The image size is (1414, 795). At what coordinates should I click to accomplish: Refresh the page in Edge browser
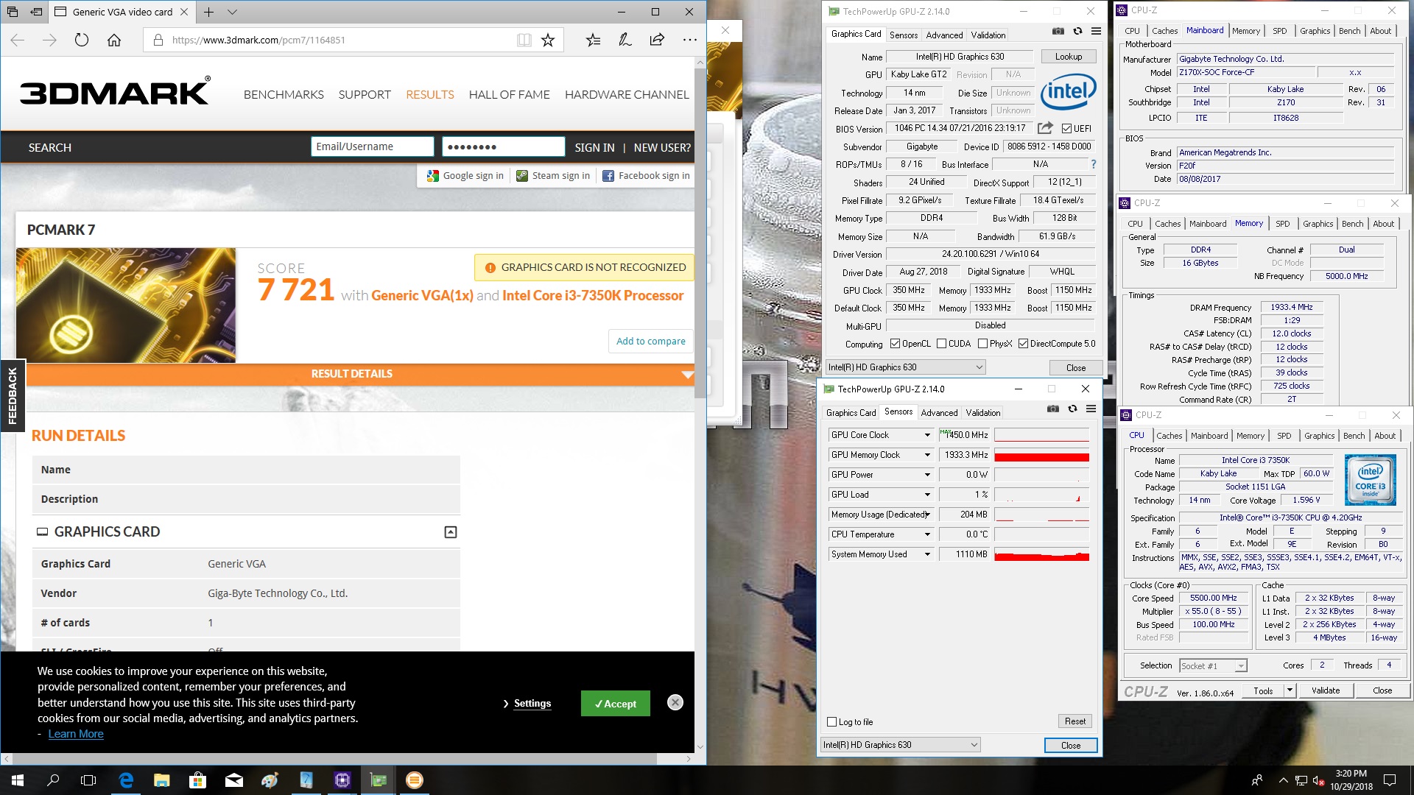(82, 40)
